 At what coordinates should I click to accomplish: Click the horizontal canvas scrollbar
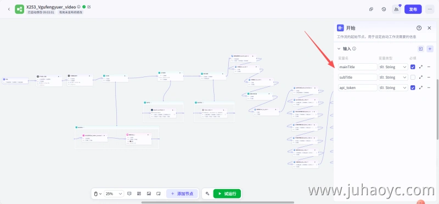(217, 202)
